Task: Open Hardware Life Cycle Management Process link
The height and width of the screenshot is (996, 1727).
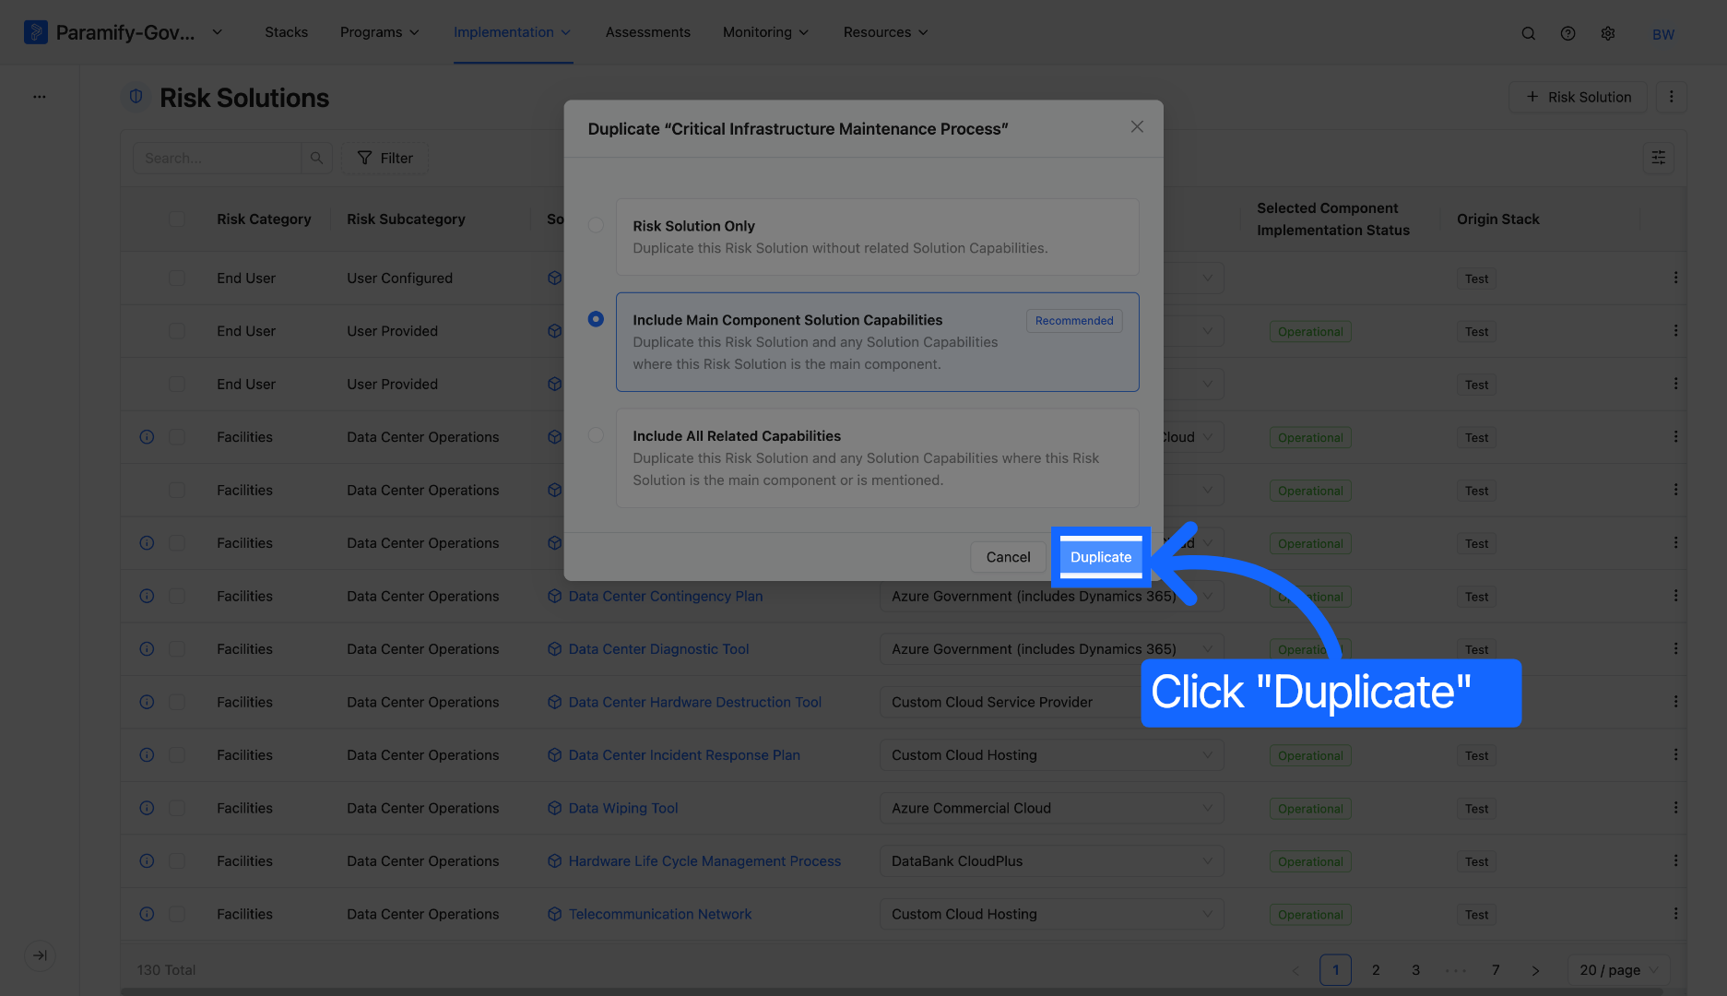Action: 704,861
